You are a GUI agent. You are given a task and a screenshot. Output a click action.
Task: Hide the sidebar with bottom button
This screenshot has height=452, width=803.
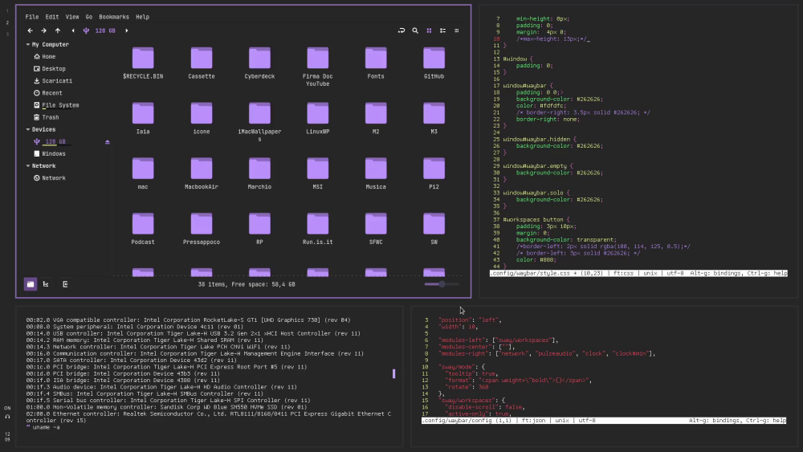(x=65, y=284)
